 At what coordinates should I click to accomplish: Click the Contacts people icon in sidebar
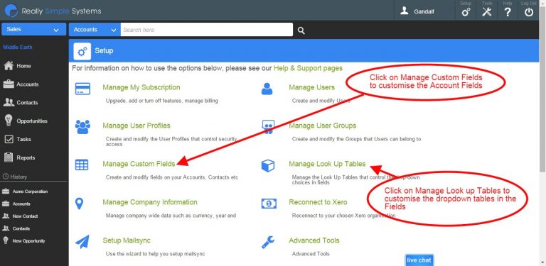pyautogui.click(x=9, y=102)
